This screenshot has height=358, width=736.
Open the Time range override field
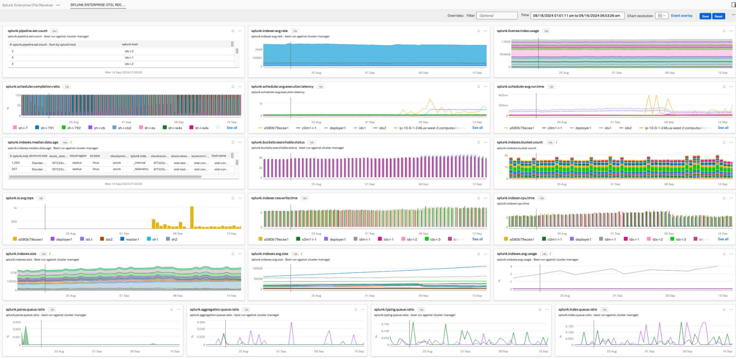coord(577,16)
